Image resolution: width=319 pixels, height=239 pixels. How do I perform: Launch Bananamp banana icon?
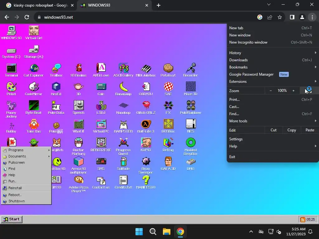click(123, 89)
